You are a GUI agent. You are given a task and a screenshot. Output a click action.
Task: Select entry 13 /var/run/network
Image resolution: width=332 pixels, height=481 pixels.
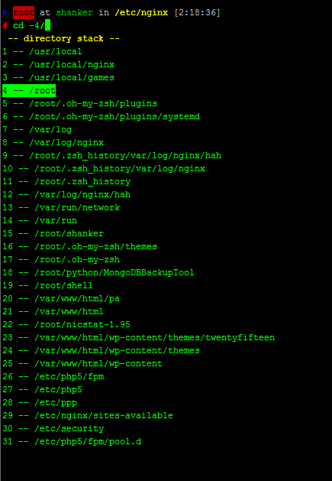tap(61, 208)
